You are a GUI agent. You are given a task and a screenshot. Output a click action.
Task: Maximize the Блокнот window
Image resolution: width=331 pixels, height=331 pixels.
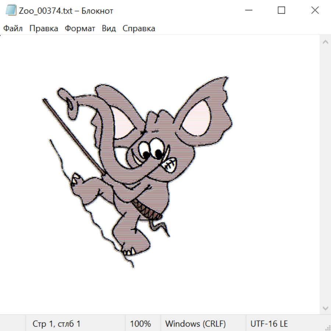coord(281,11)
